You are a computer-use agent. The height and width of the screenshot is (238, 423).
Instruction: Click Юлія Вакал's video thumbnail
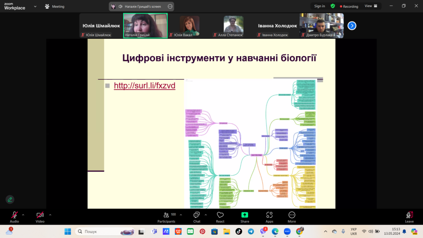click(190, 26)
